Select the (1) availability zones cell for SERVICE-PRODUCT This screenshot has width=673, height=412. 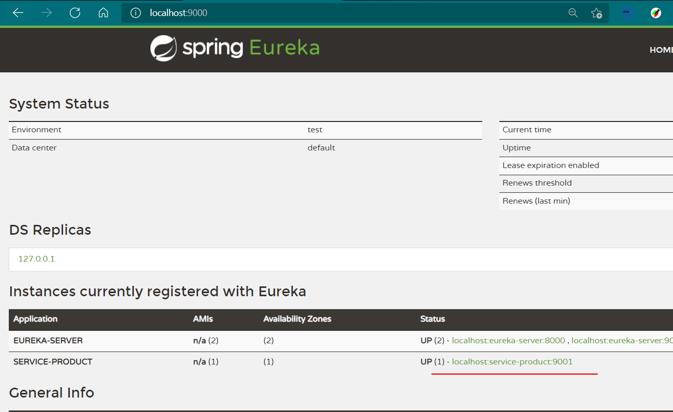coord(268,362)
